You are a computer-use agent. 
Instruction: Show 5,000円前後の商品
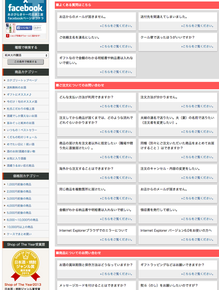point(19,213)
